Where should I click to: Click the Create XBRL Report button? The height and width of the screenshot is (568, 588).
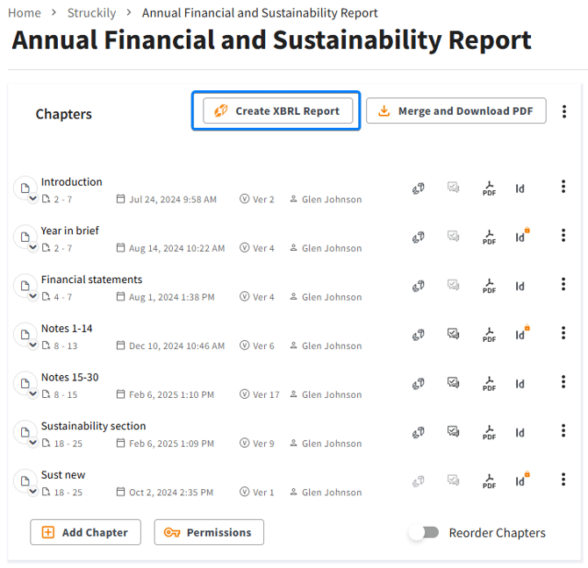pos(276,111)
